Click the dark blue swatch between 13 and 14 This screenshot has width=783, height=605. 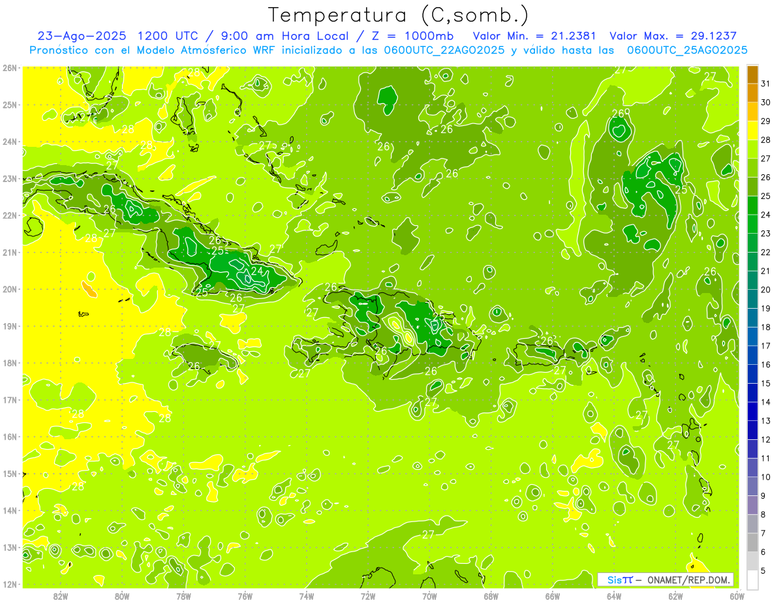click(x=752, y=411)
